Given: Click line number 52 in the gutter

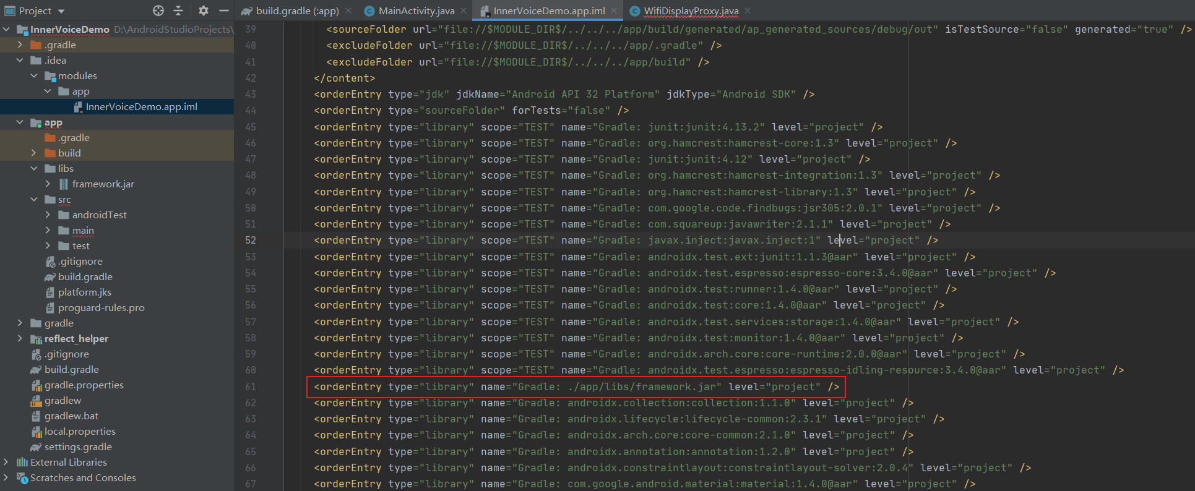Looking at the screenshot, I should coord(250,240).
